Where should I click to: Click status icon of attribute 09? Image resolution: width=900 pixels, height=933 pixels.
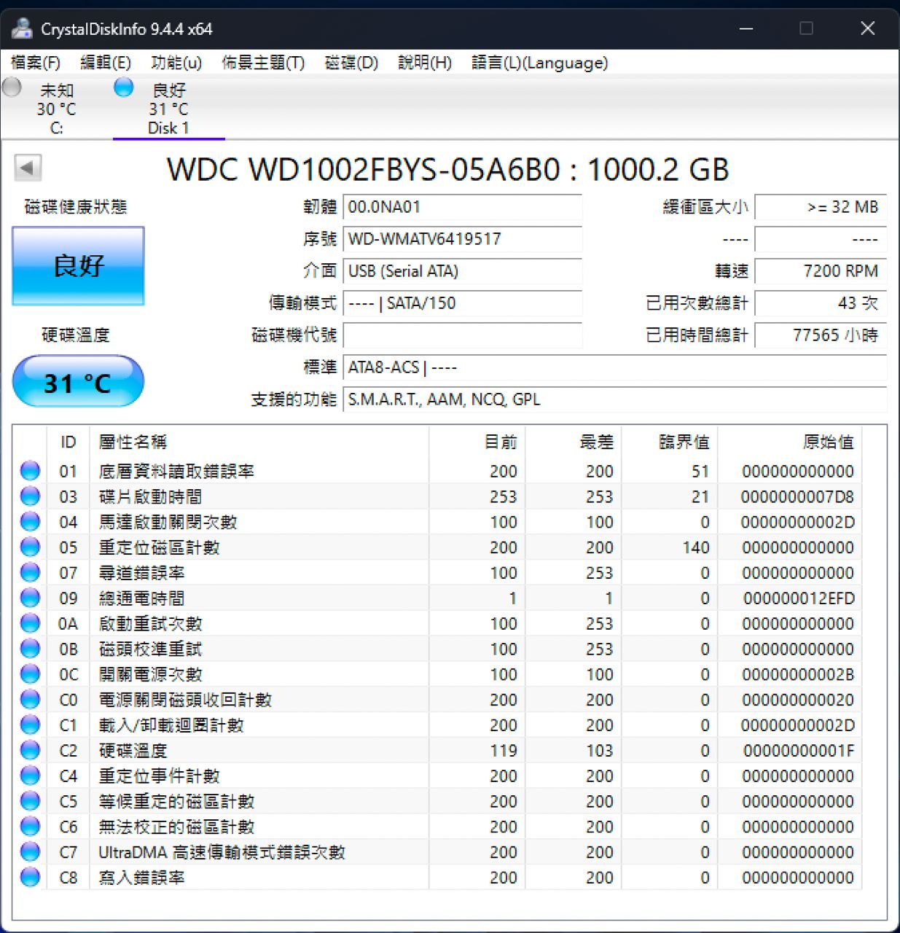coord(30,598)
